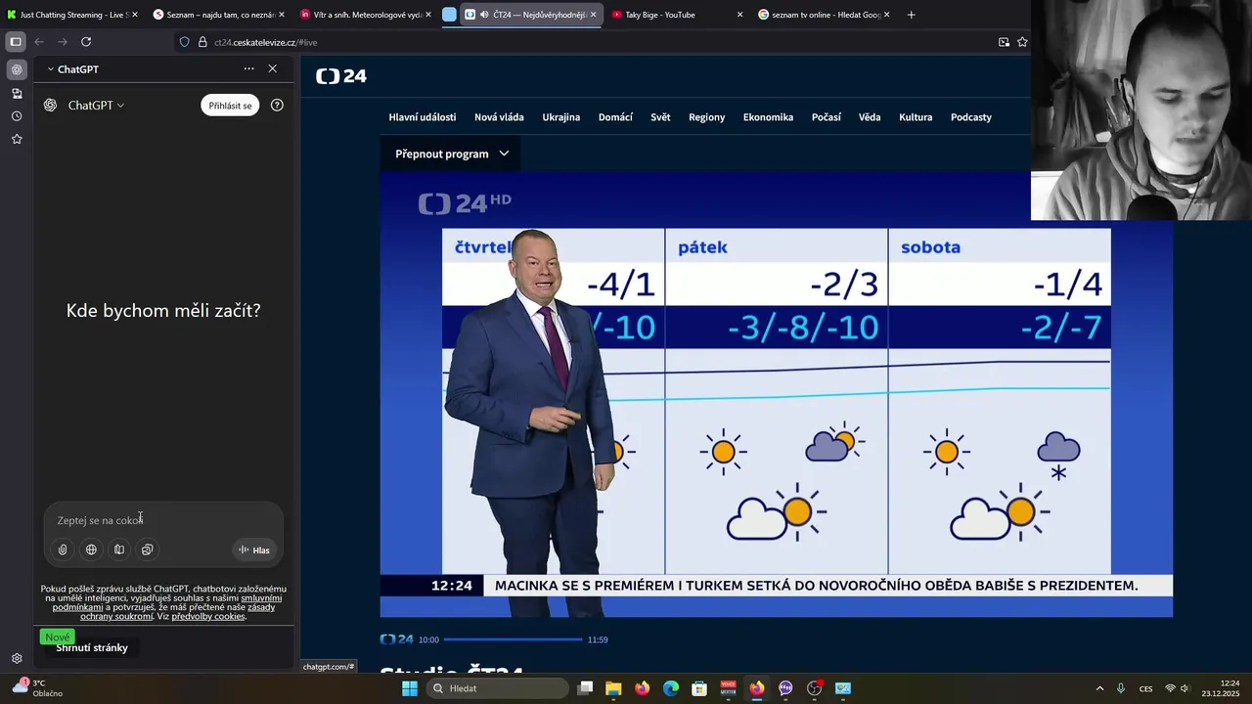
Task: Open Hlavní události menu item
Action: (423, 117)
